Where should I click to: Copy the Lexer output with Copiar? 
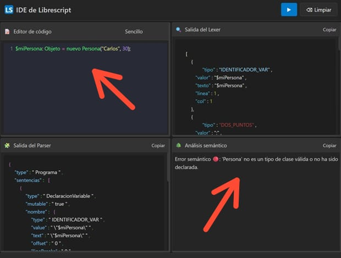[329, 30]
